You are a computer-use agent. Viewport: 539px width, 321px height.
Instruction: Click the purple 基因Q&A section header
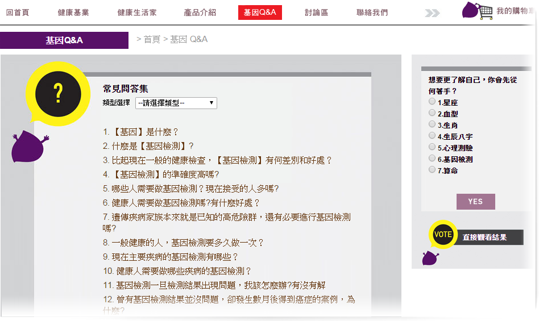coord(64,40)
